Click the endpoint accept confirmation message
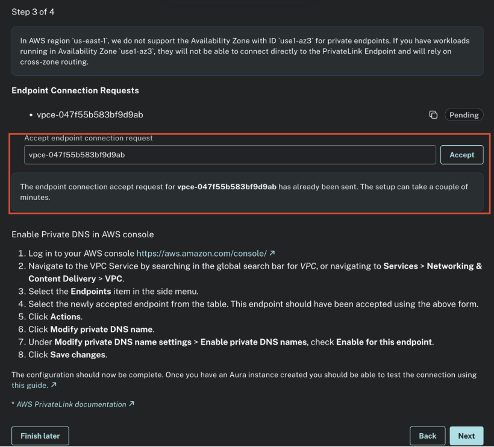 pos(247,192)
